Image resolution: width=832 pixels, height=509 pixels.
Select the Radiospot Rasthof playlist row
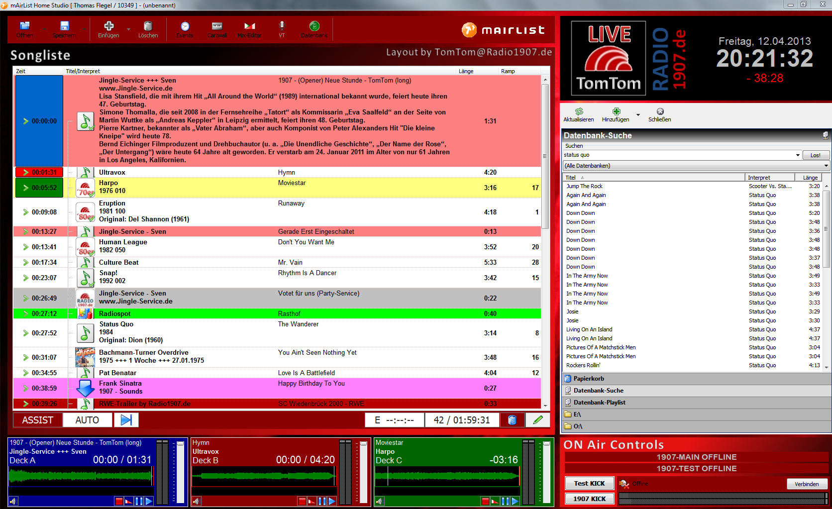277,313
